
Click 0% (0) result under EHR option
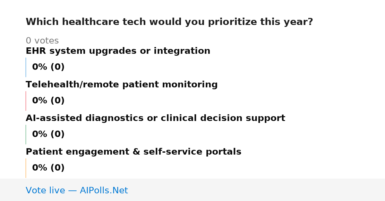[x=48, y=67]
